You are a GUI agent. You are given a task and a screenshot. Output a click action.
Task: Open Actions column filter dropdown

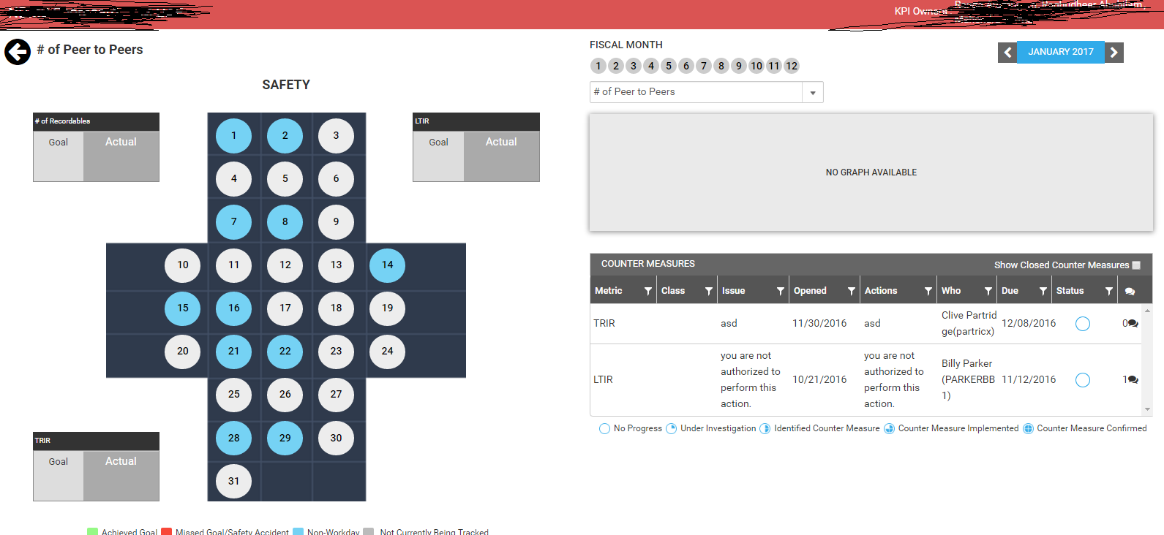click(928, 291)
